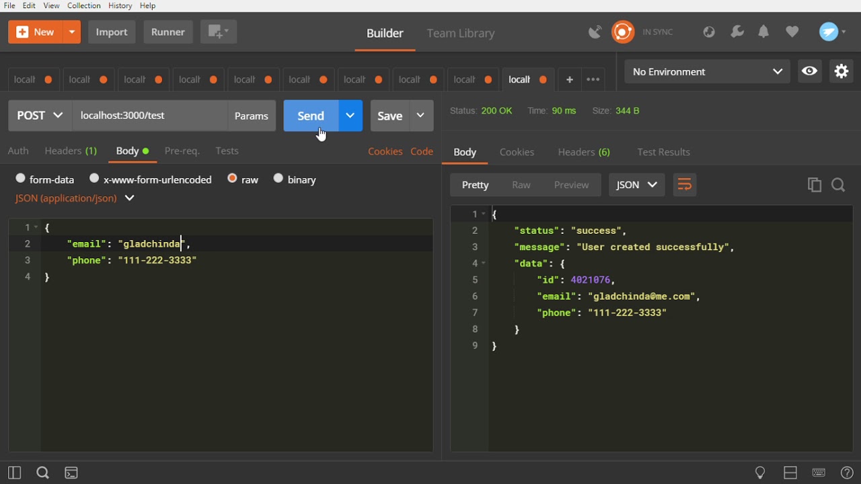Open the user avatar menu
This screenshot has width=861, height=484.
(833, 32)
